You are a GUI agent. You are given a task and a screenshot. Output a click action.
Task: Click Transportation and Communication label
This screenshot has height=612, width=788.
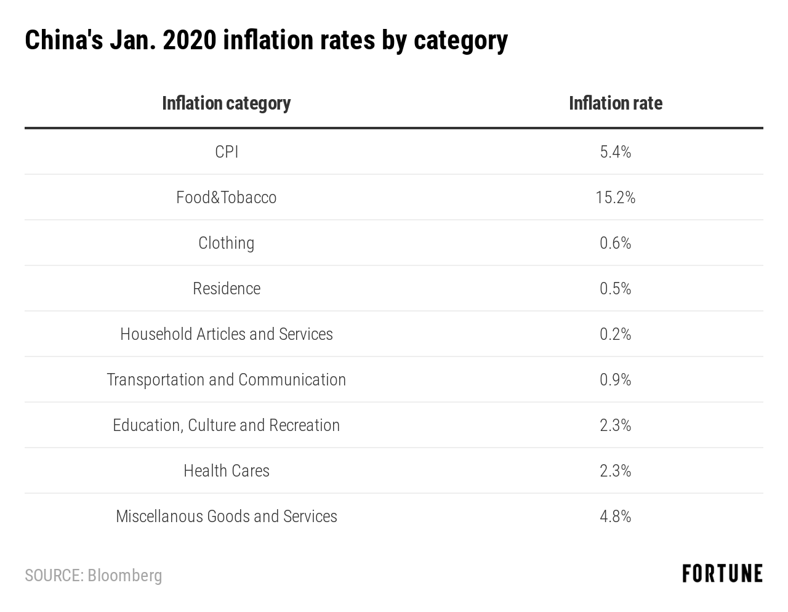227,380
